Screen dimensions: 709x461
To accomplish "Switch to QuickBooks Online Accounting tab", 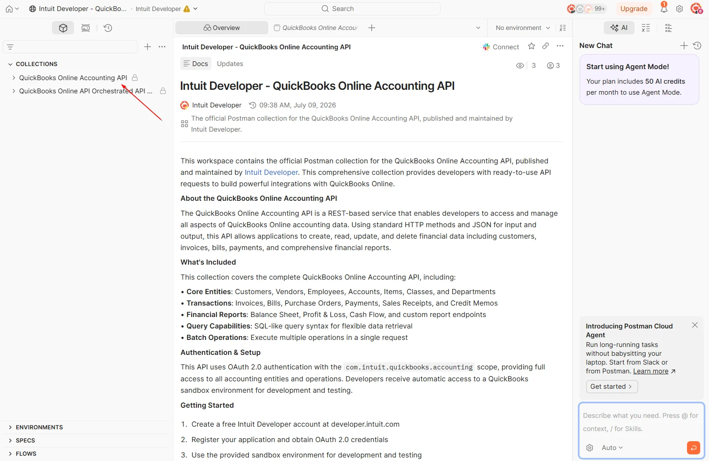I will 316,28.
